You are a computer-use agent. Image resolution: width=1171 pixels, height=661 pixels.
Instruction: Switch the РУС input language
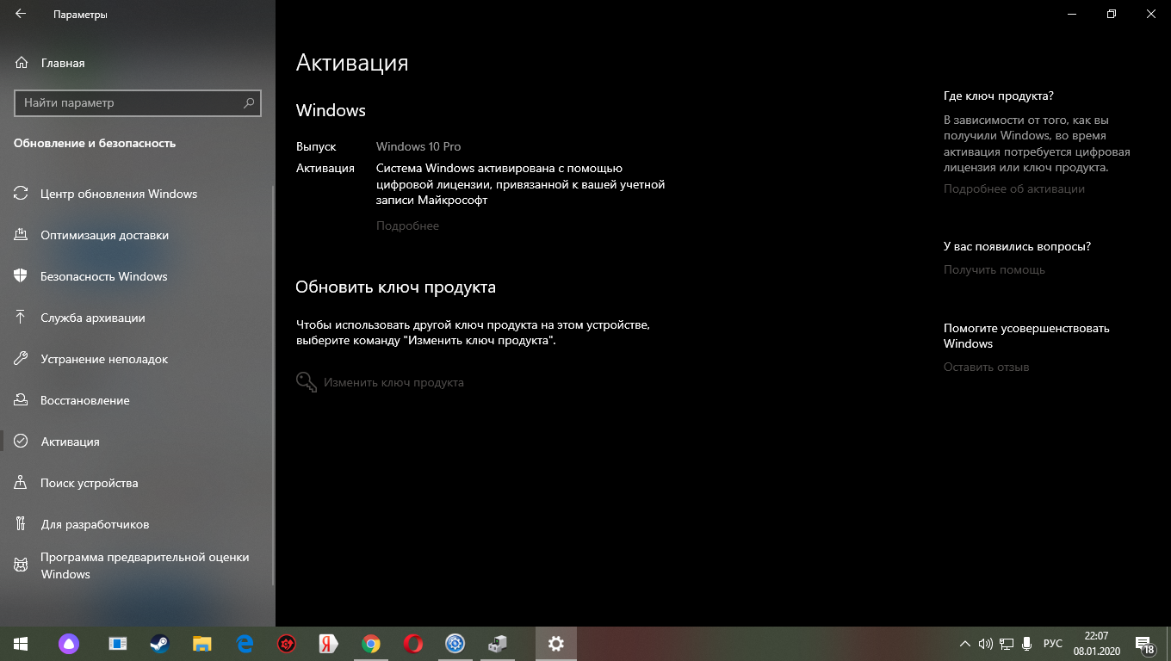pos(1052,644)
